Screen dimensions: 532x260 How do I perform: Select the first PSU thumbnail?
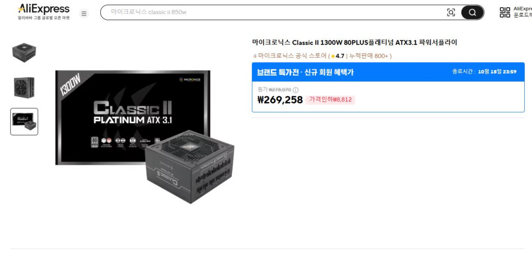point(24,52)
